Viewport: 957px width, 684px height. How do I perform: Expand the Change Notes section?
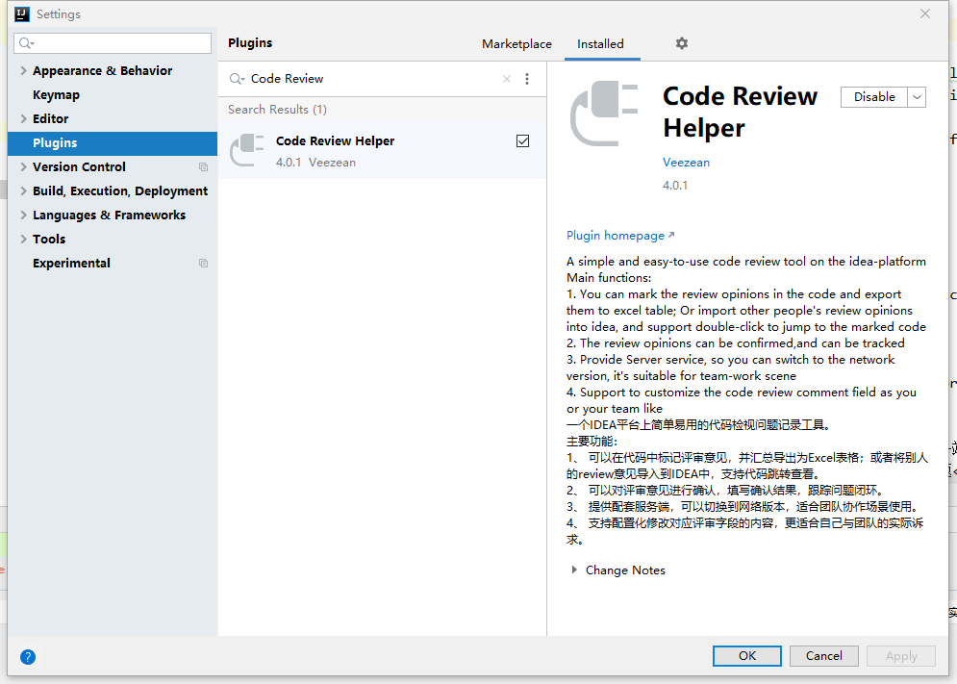pos(573,570)
